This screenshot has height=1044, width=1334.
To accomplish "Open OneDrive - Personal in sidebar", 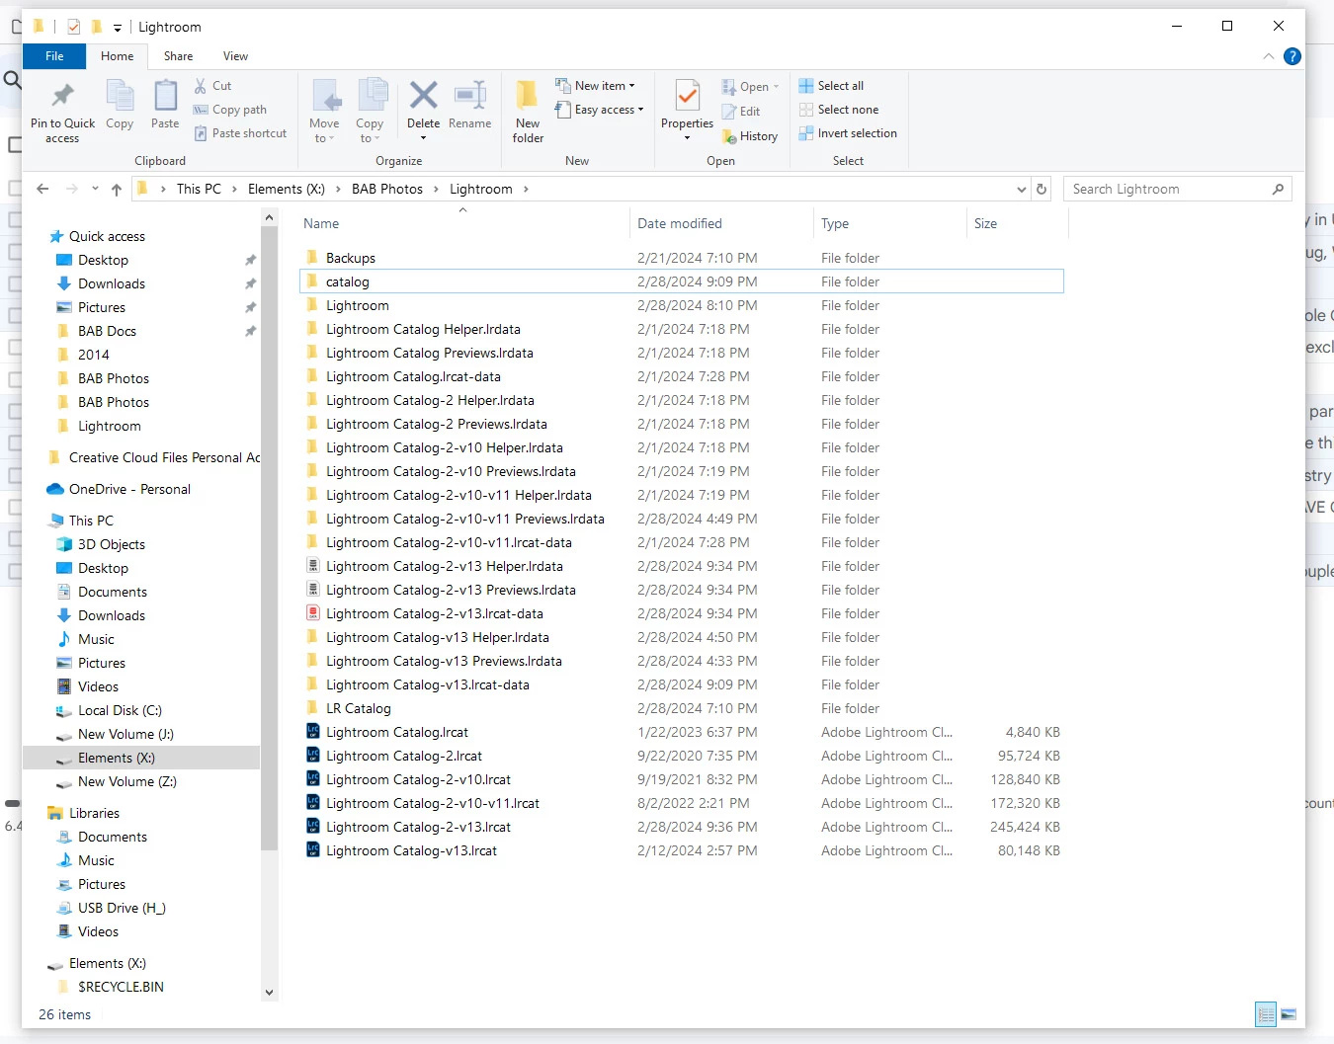I will coord(129,489).
